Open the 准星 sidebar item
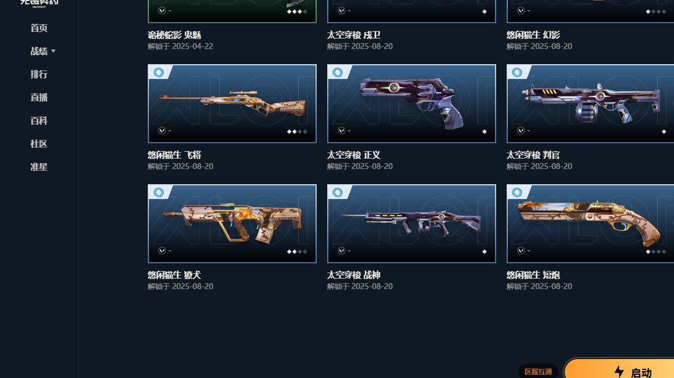This screenshot has width=674, height=378. pyautogui.click(x=39, y=167)
